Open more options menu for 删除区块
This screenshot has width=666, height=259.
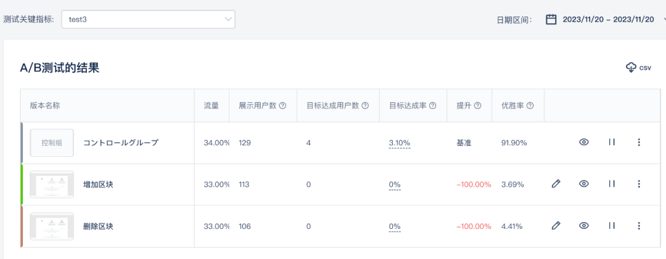[639, 226]
